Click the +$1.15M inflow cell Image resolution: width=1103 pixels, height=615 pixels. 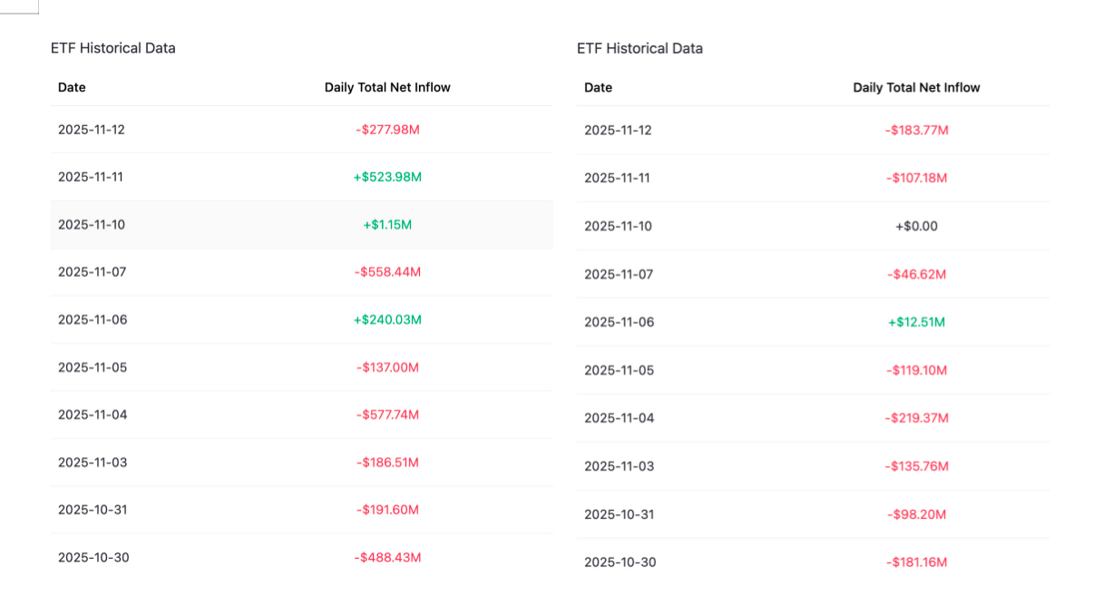387,224
